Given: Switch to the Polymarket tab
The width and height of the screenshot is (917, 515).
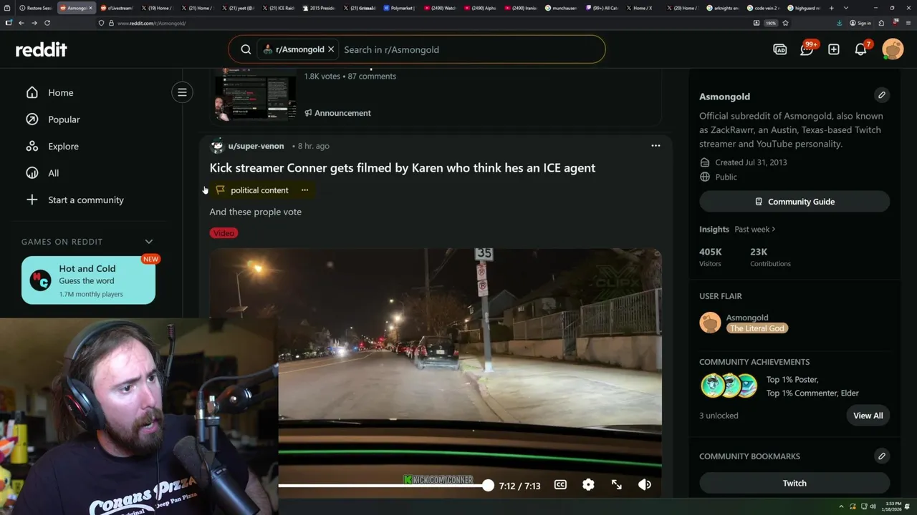Looking at the screenshot, I should tap(400, 8).
